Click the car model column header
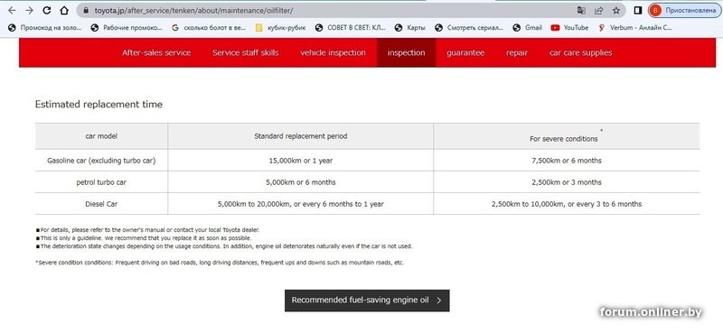This screenshot has height=333, width=723. coord(101,136)
